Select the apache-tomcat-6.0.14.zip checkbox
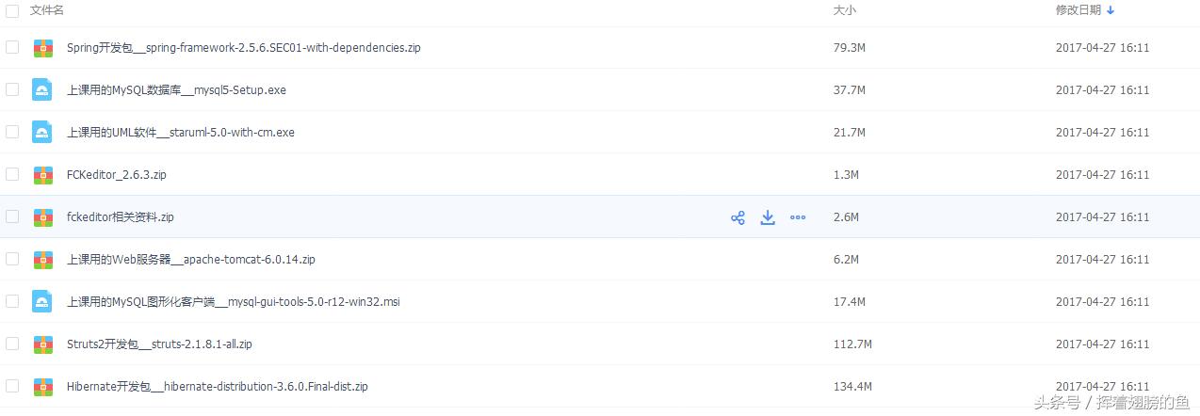This screenshot has width=1200, height=416. click(12, 259)
